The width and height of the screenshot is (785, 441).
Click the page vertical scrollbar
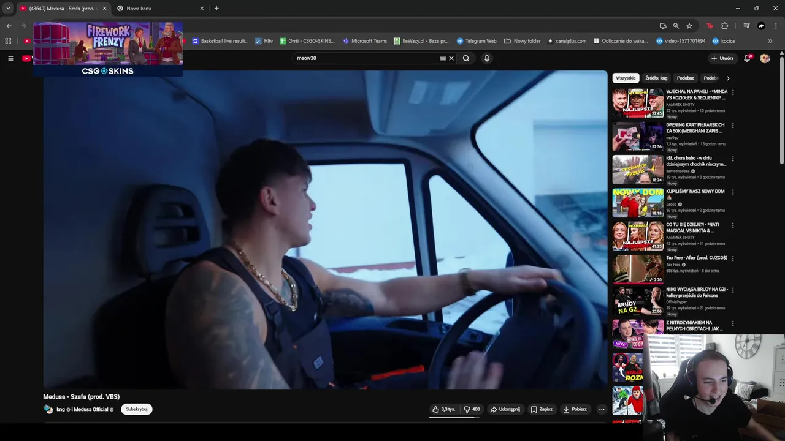click(x=782, y=110)
